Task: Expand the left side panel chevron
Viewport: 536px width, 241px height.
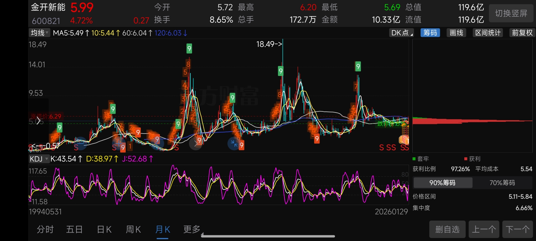Action: coord(39,120)
